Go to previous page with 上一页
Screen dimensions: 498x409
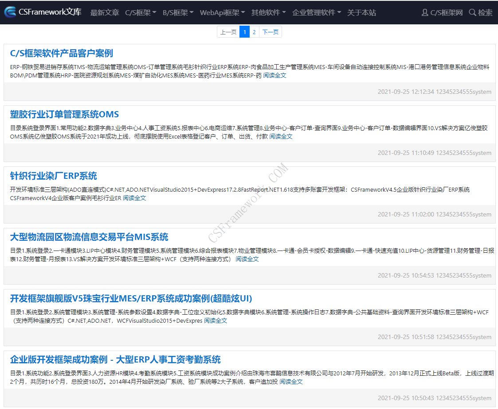click(228, 32)
